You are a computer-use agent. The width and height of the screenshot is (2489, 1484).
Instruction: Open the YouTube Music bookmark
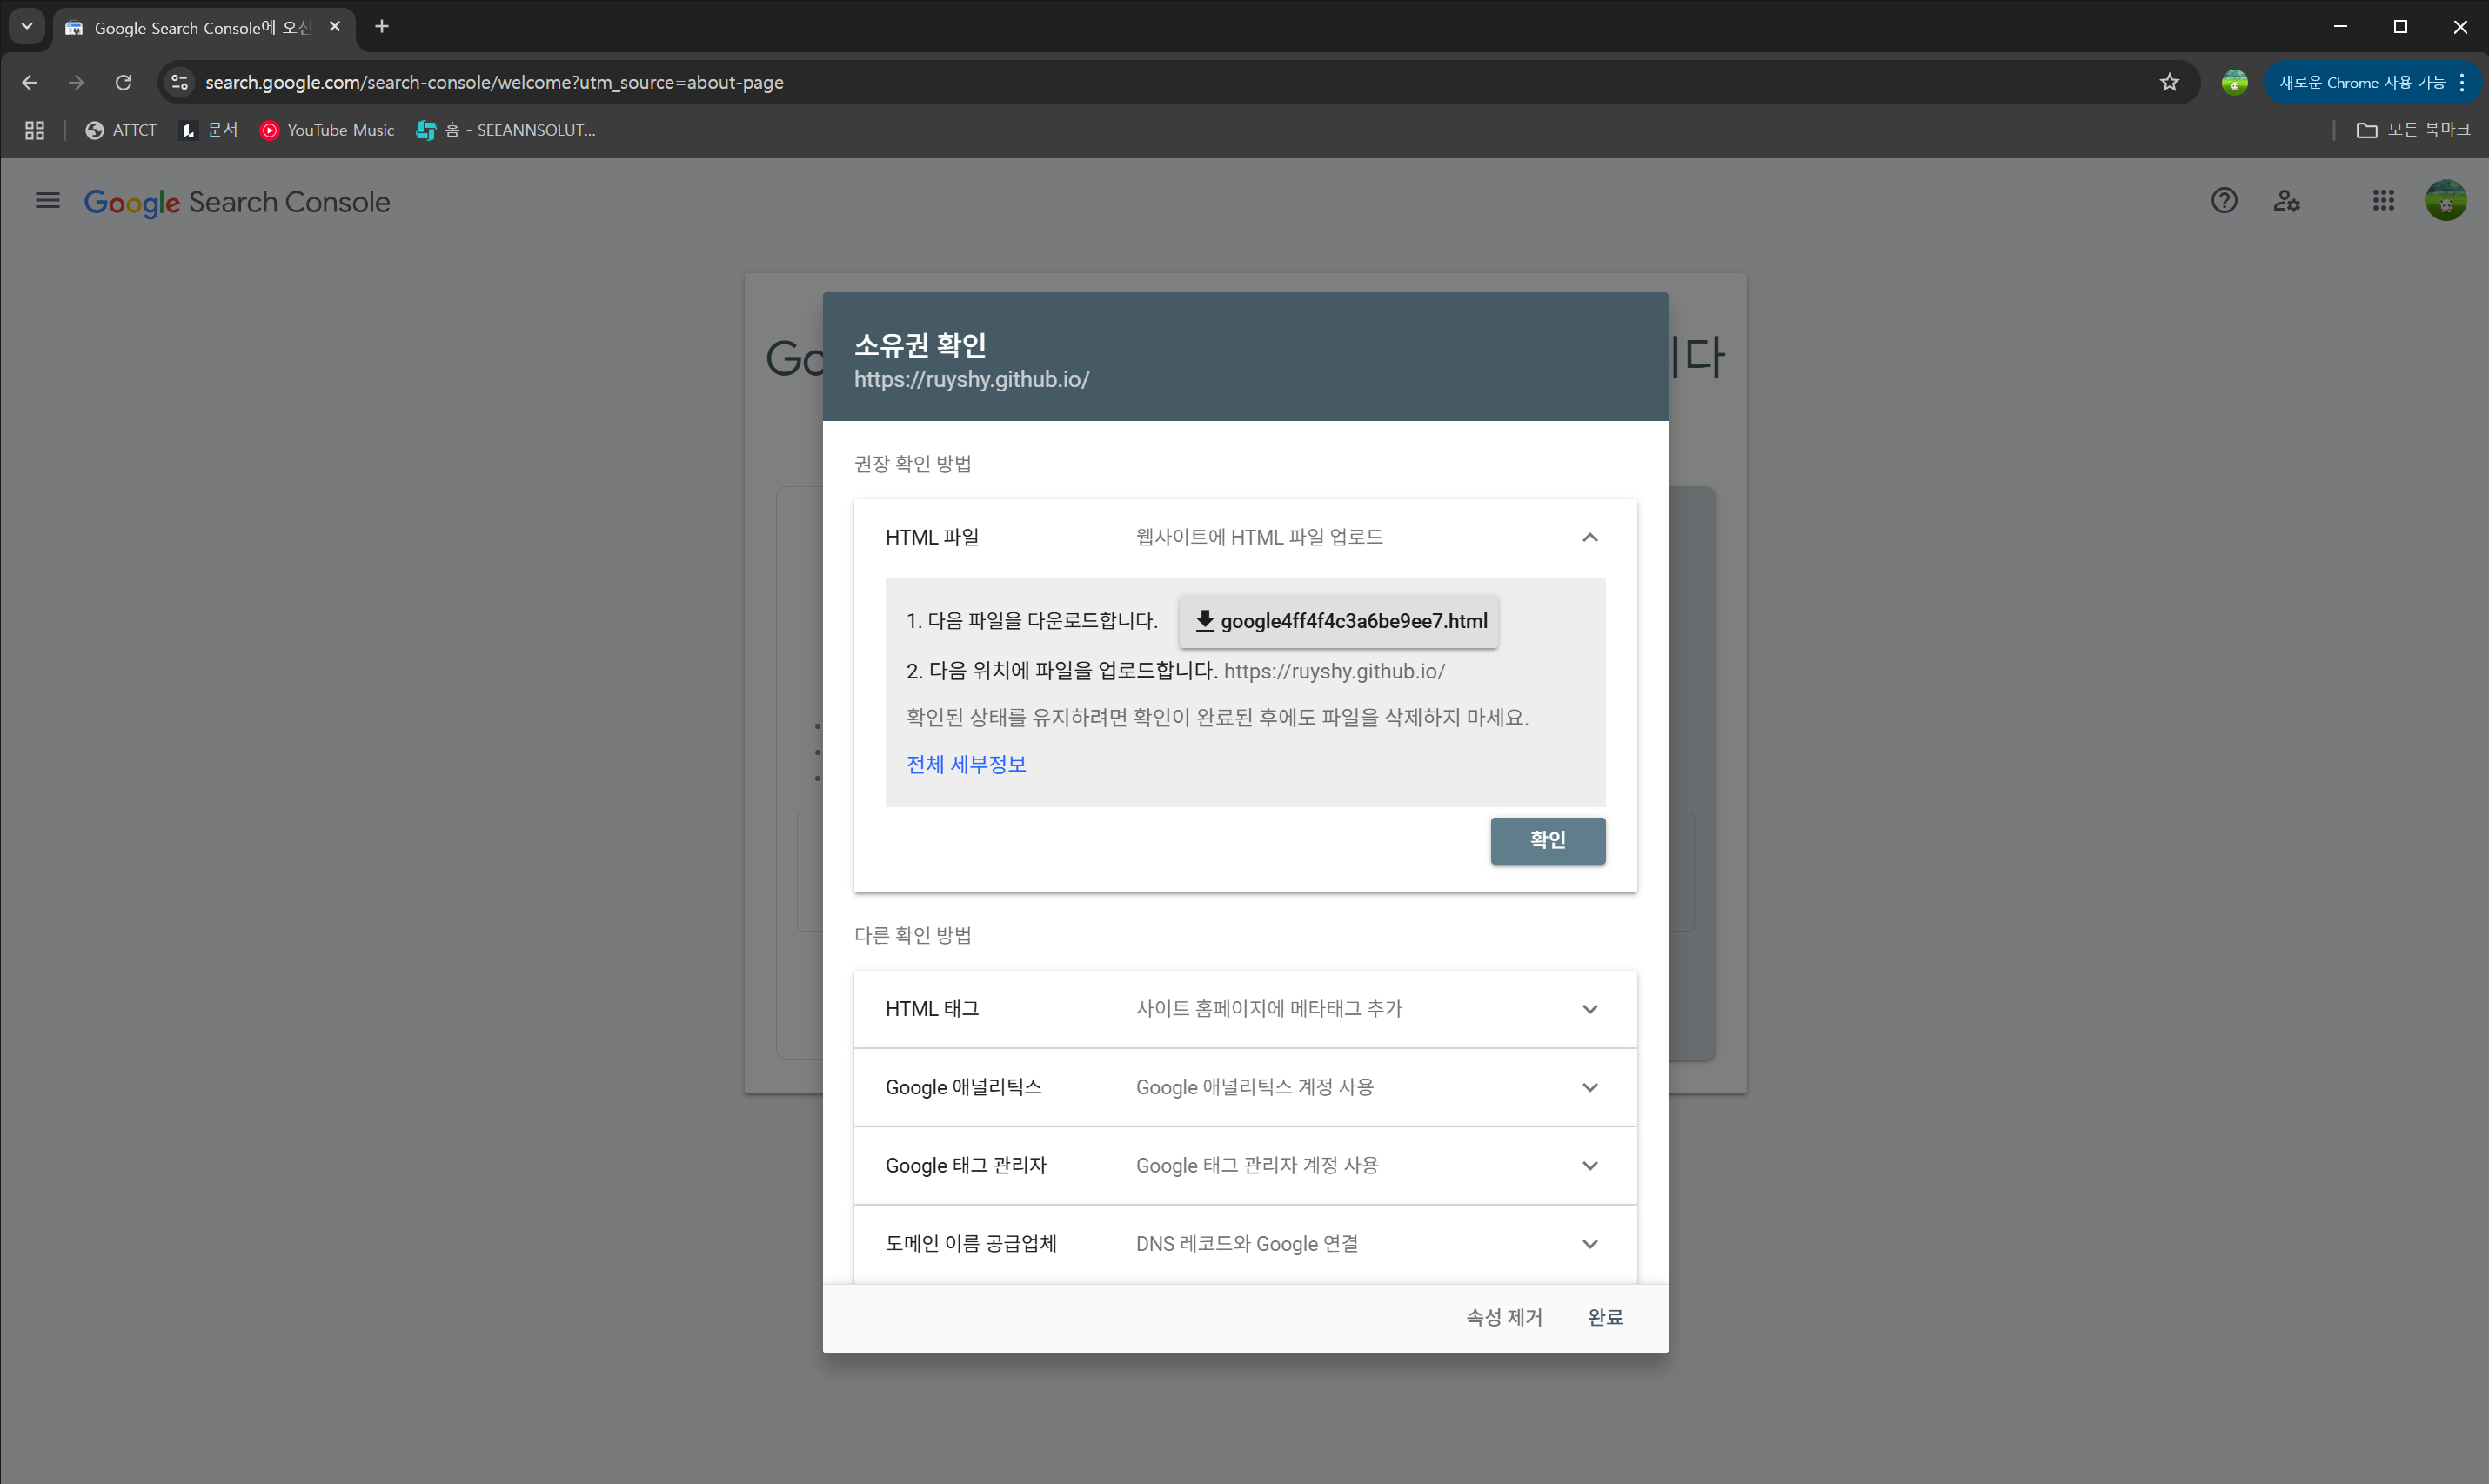pos(327,130)
